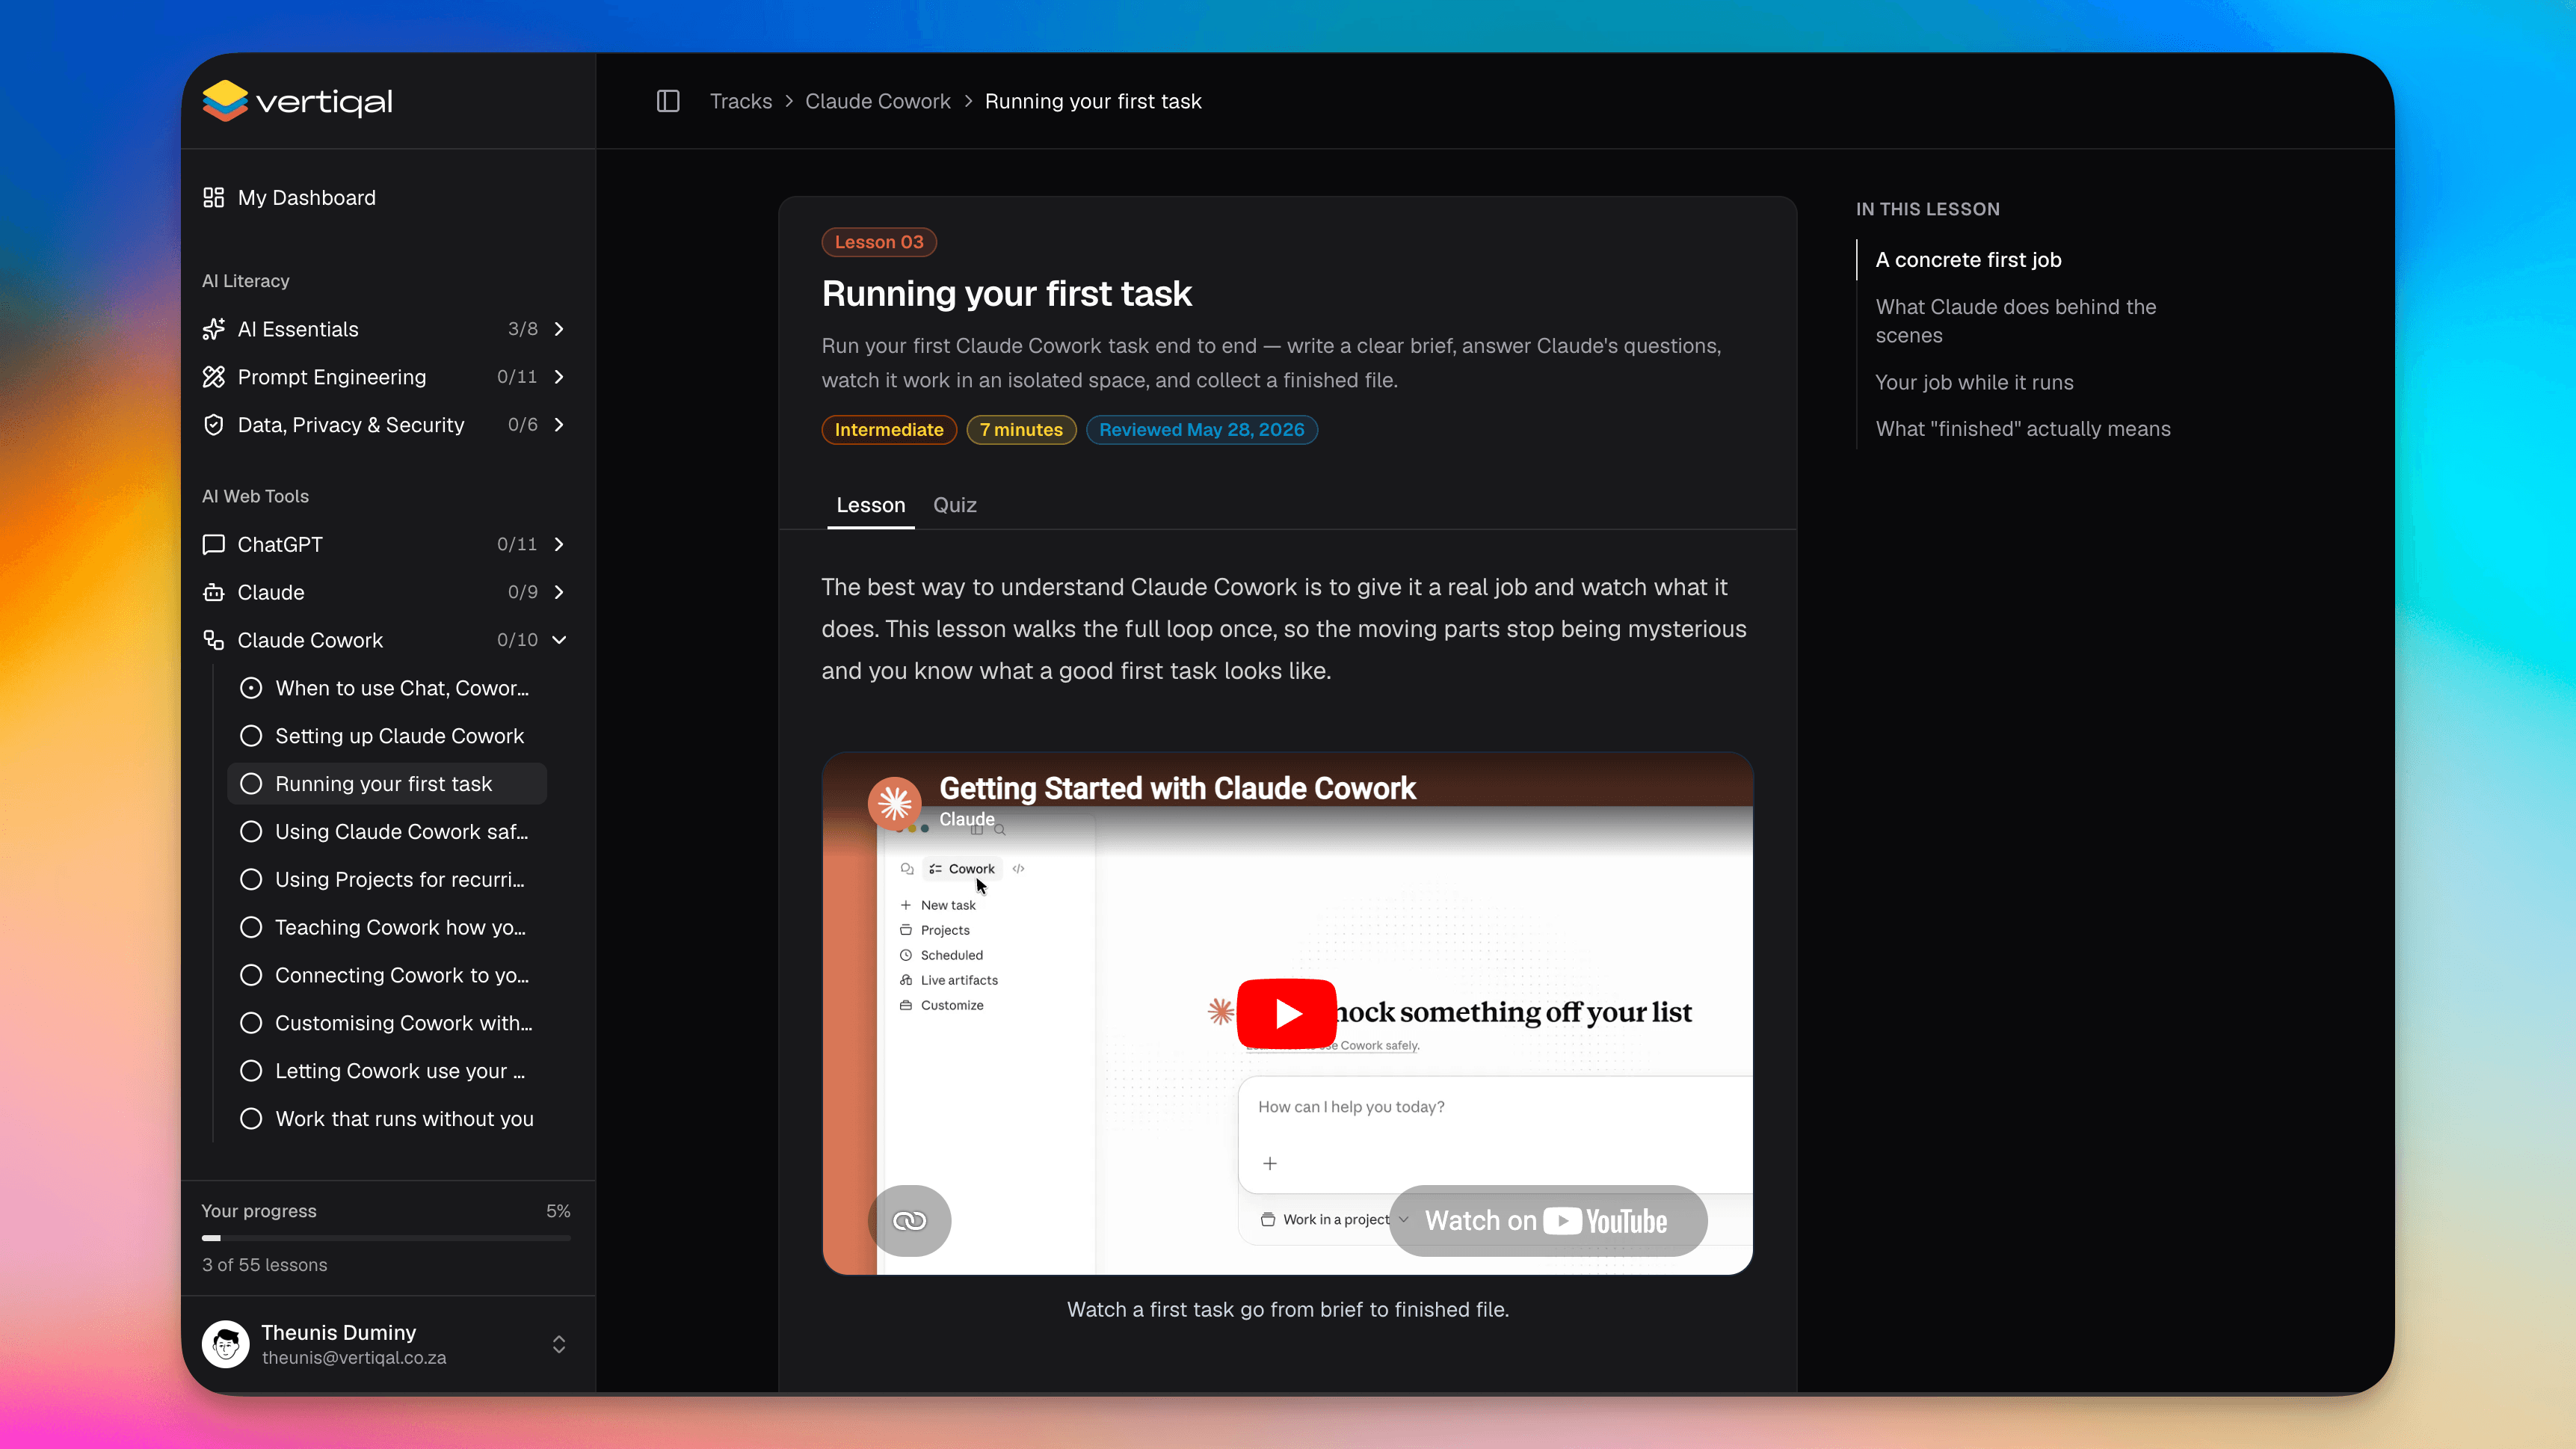This screenshot has height=1449, width=2576.
Task: Click the copy link icon on video
Action: [x=909, y=1220]
